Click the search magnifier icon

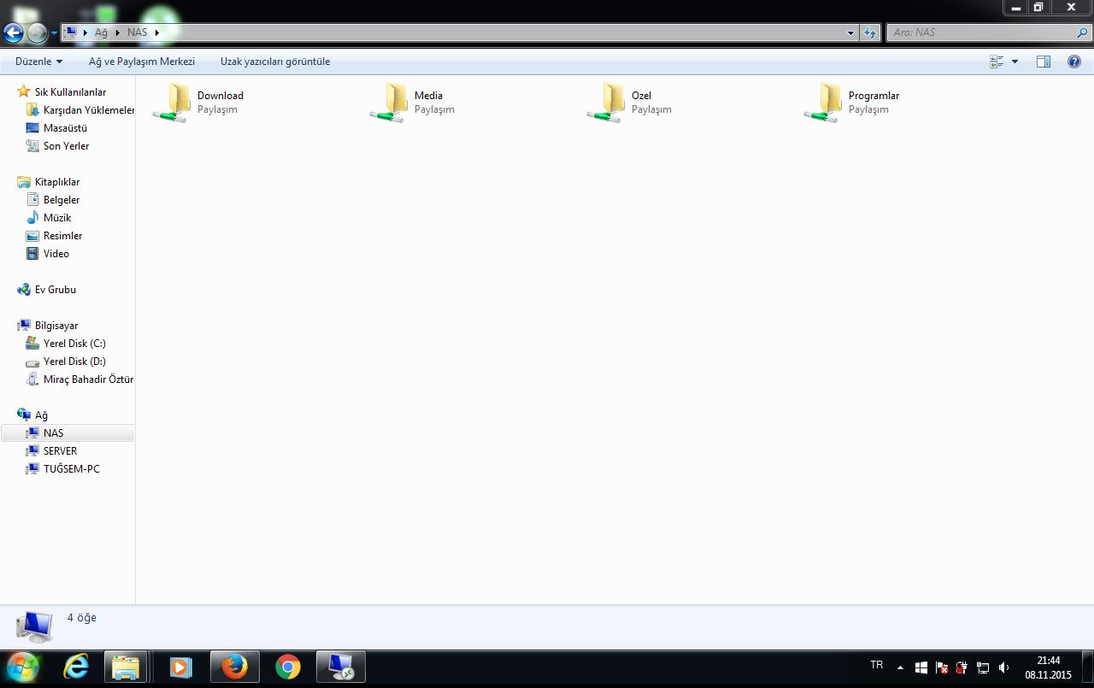(x=1084, y=32)
